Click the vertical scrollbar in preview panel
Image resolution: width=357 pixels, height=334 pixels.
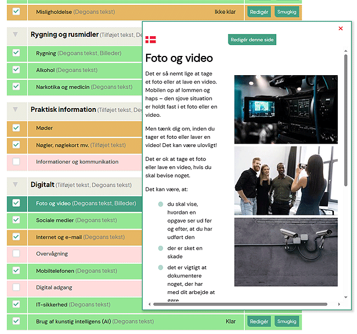(345, 121)
